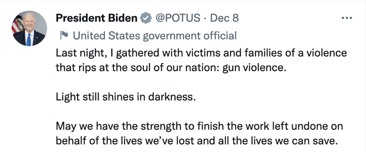366x152 pixels.
Task: Click the "President Biden" display name
Action: click(97, 18)
